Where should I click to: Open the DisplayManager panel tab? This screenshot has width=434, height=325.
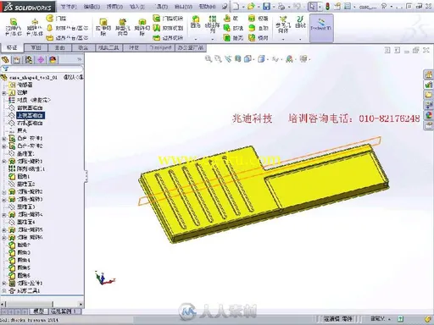coord(53,59)
